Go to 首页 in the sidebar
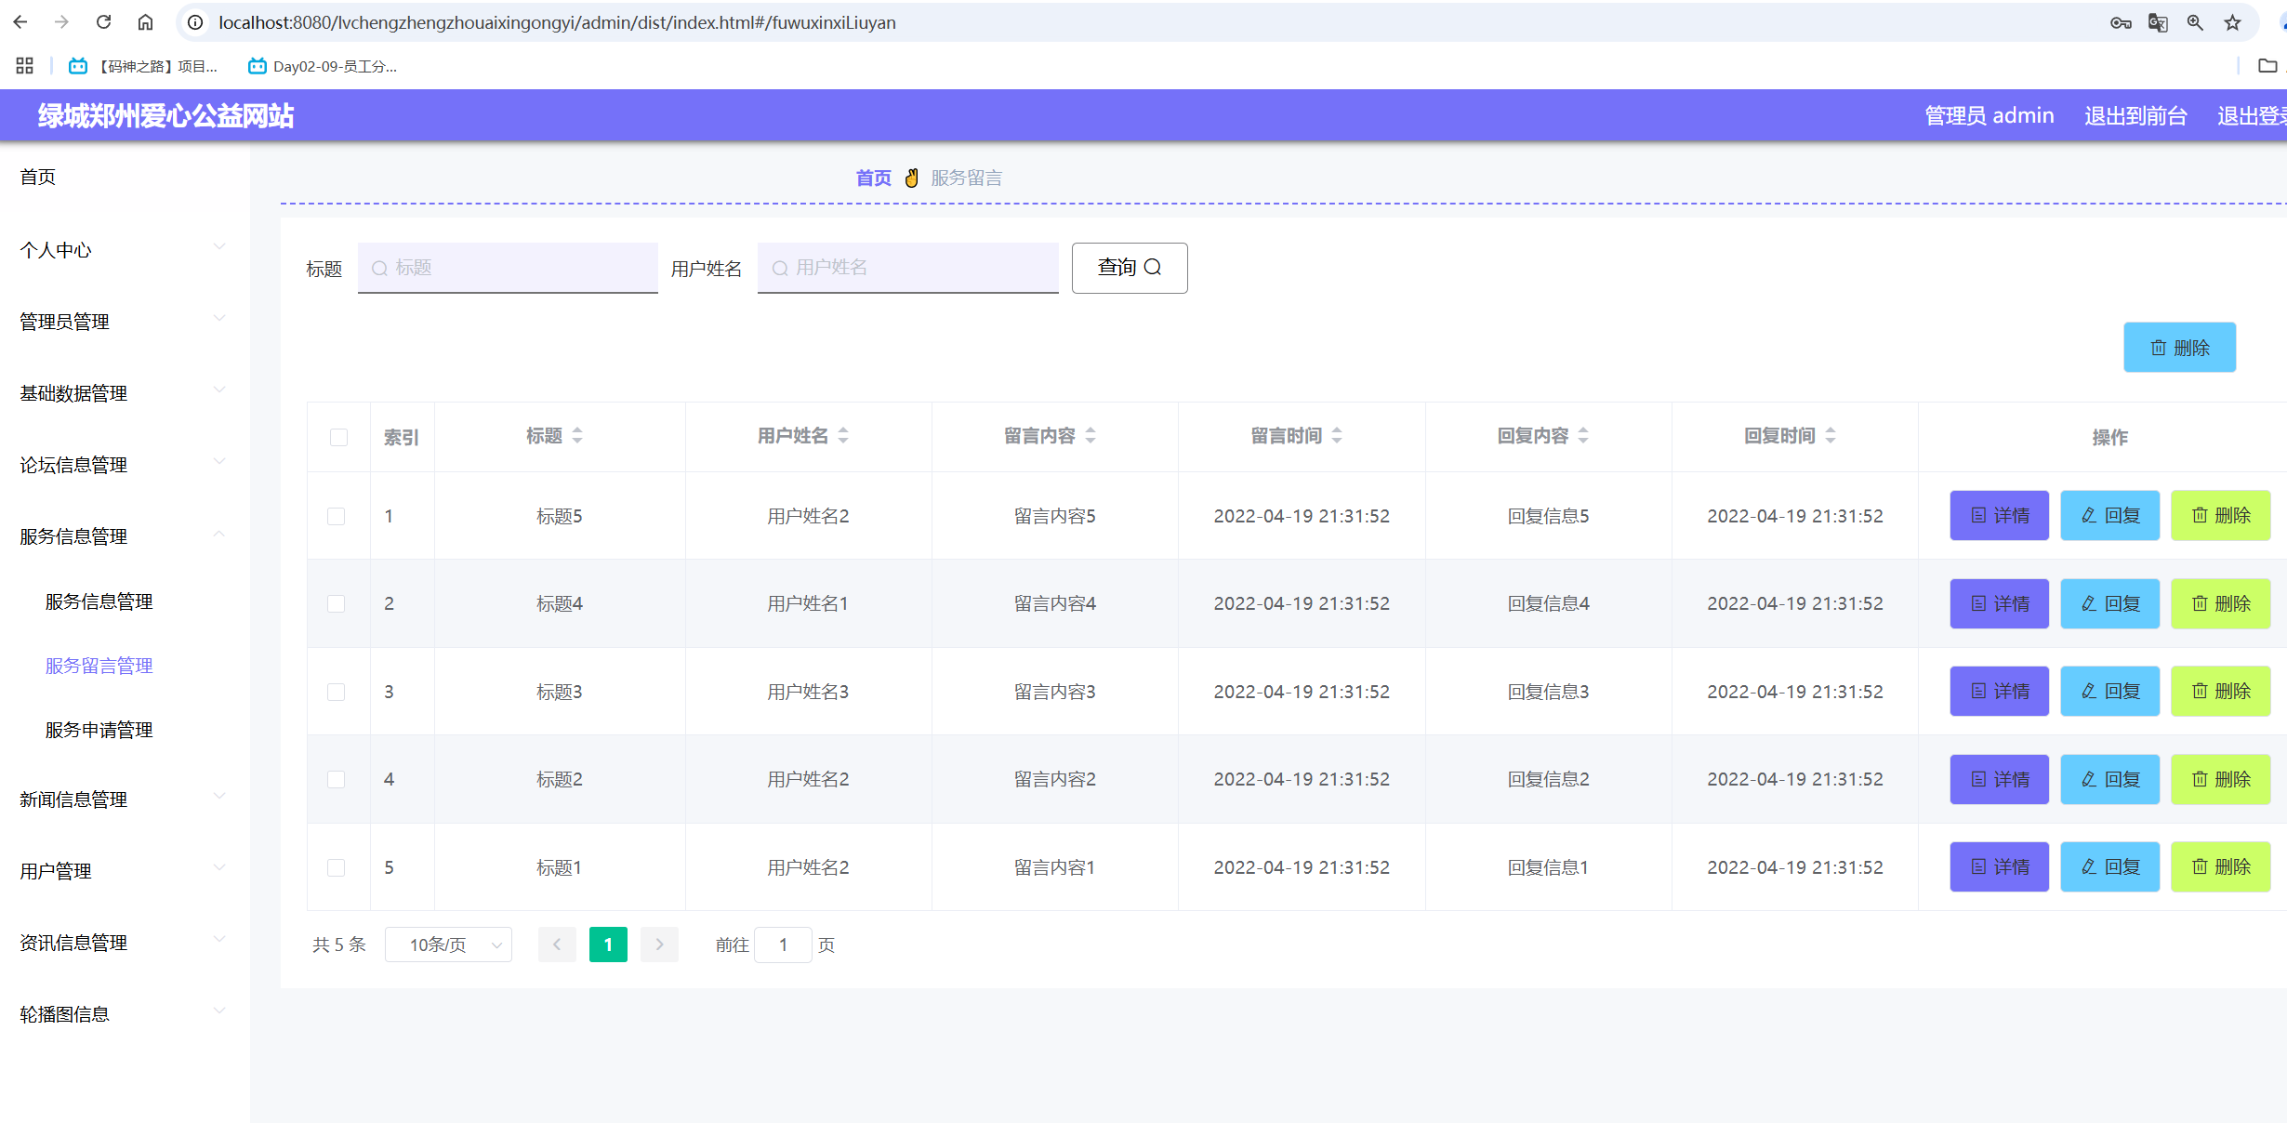 coord(38,177)
